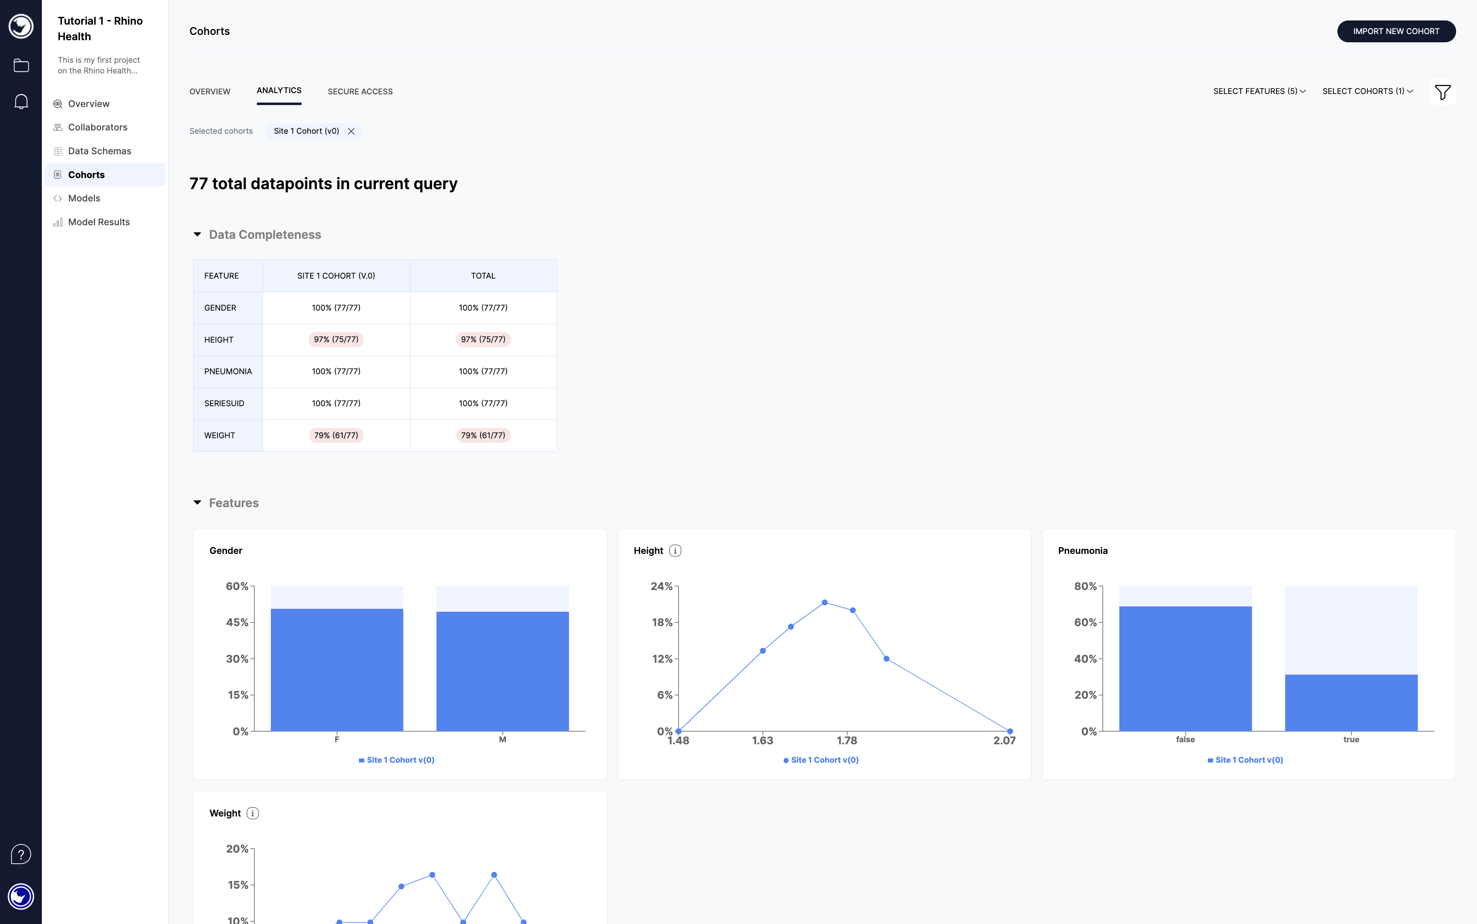
Task: Click the Data Schemas sidebar icon
Action: pos(58,151)
